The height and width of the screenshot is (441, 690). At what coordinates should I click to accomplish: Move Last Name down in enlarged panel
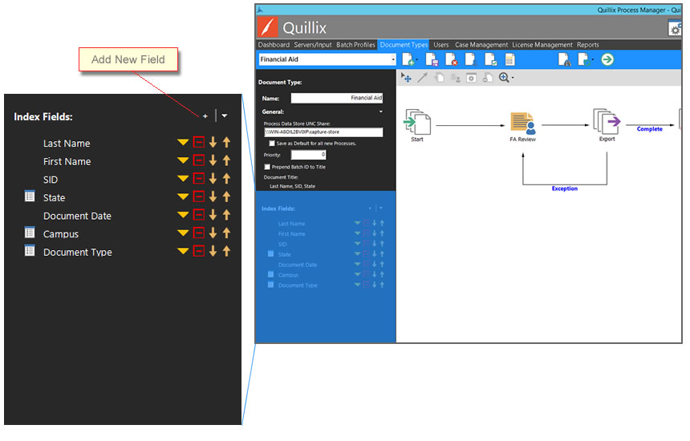(213, 142)
